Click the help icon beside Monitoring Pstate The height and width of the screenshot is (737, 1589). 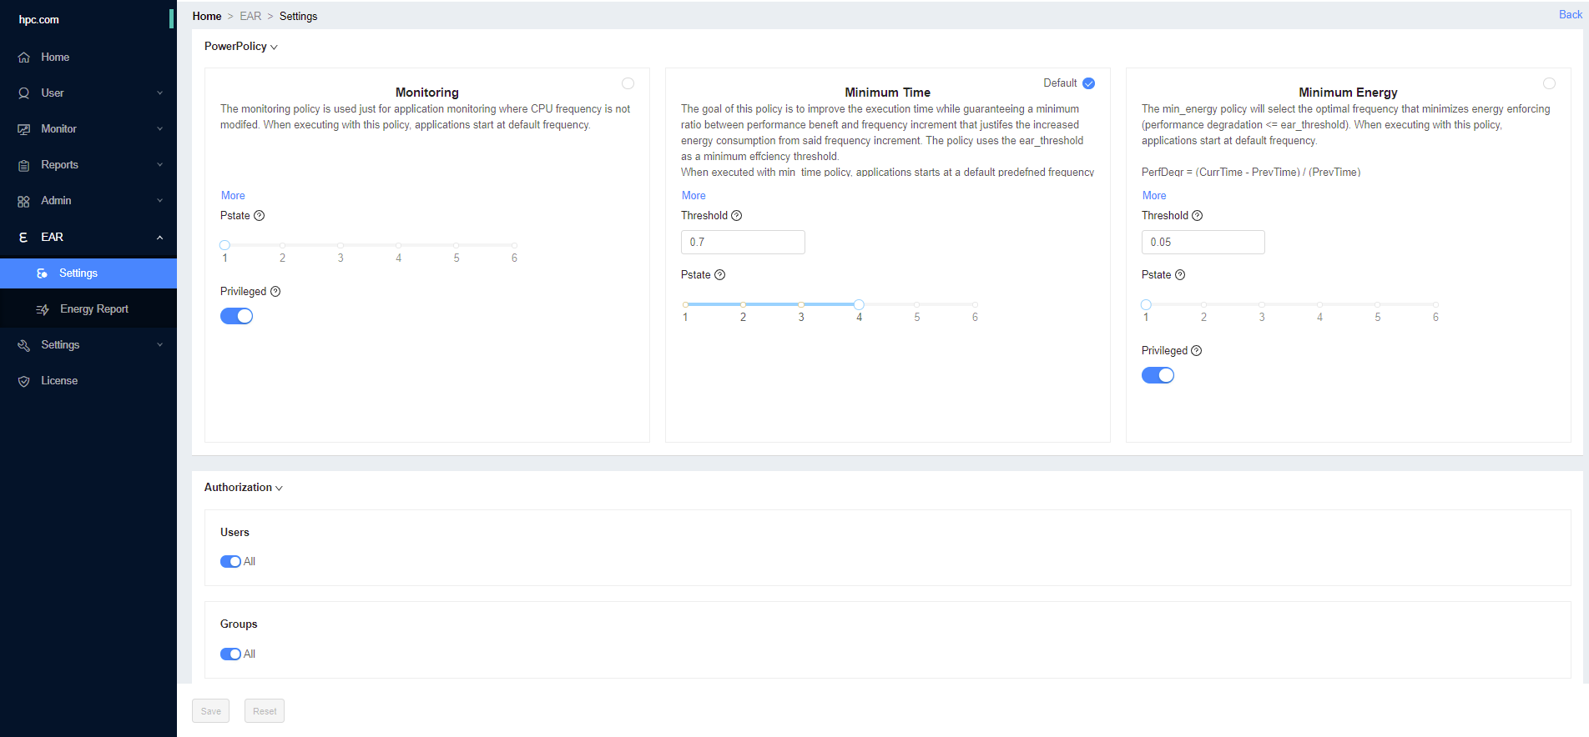pyautogui.click(x=260, y=216)
